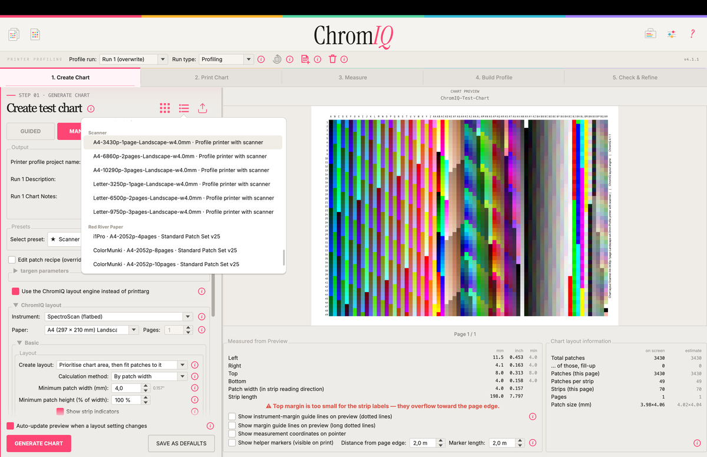
Task: Open the Paper size dropdown
Action: coord(91,330)
